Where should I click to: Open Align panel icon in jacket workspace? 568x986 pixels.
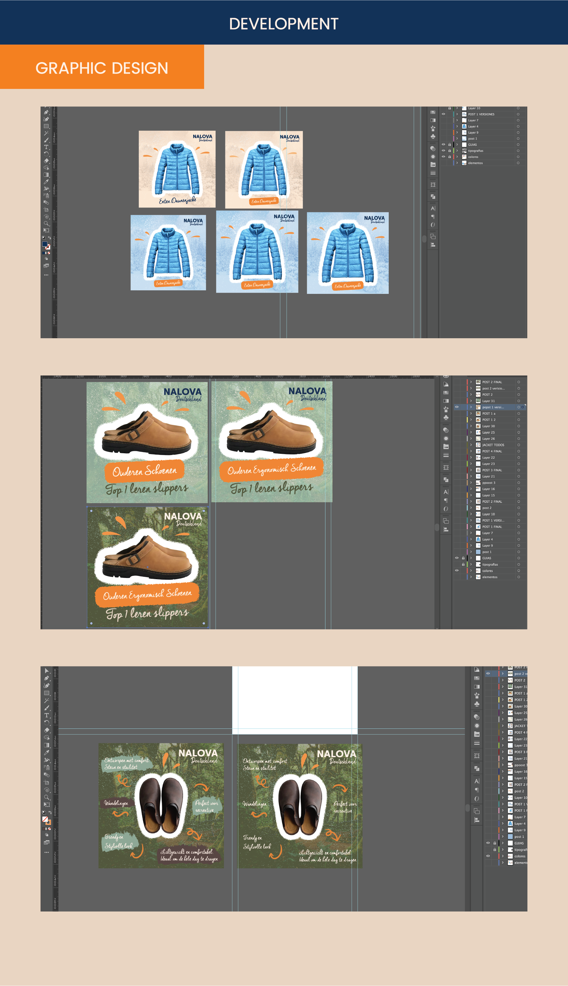click(x=433, y=245)
